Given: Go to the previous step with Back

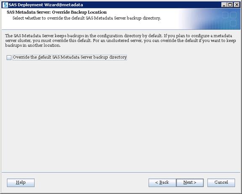Looking at the screenshot, I should [162, 183].
